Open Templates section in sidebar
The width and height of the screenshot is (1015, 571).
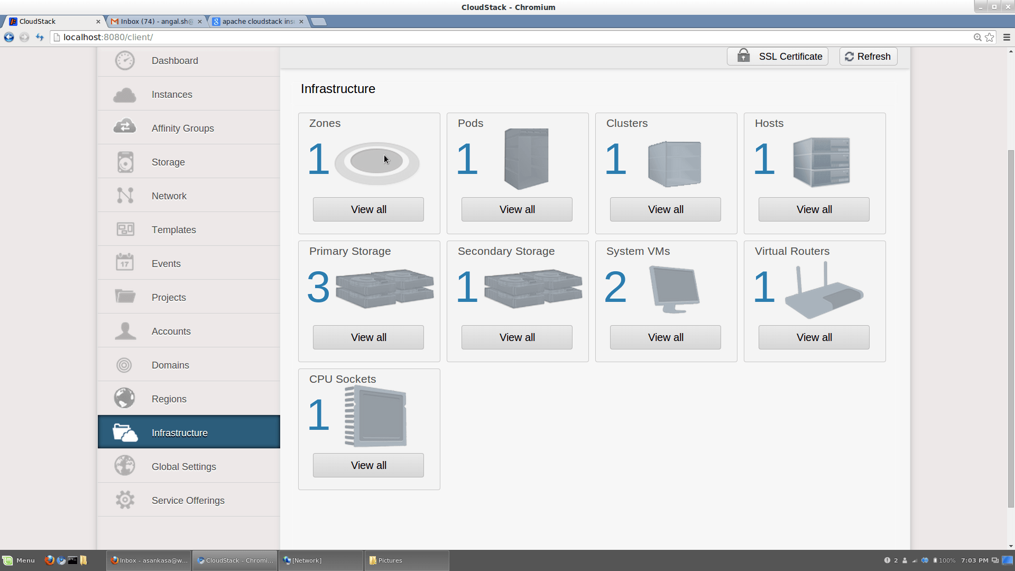tap(189, 229)
